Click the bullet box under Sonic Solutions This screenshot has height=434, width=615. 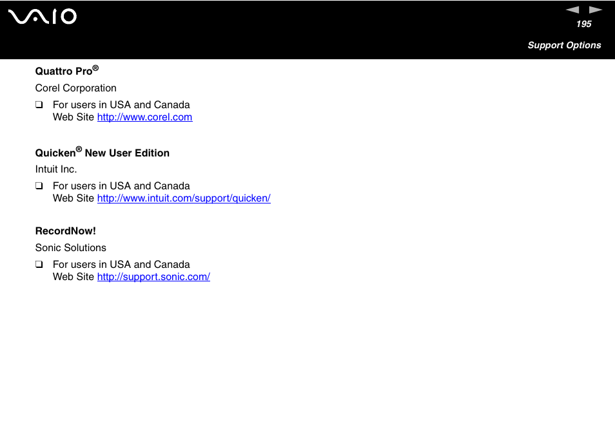tap(39, 264)
